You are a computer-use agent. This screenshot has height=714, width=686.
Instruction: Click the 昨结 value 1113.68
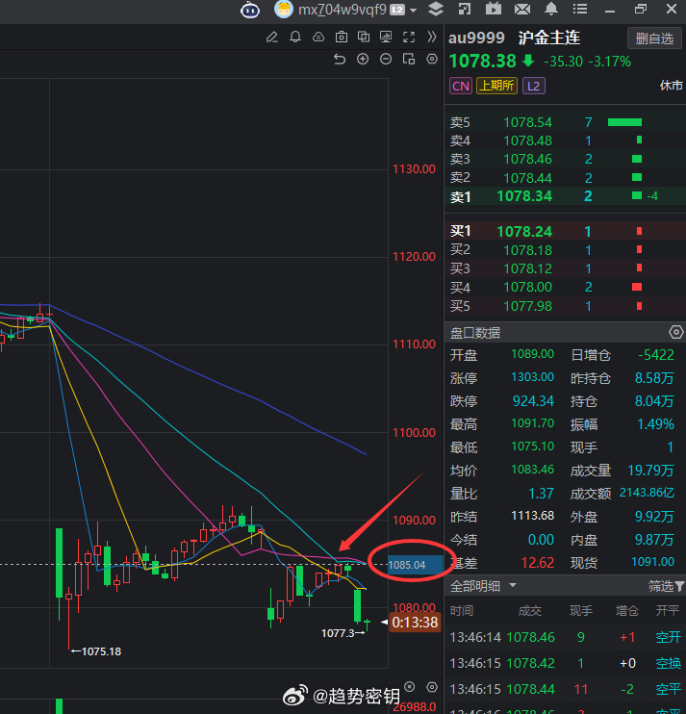[x=533, y=516]
